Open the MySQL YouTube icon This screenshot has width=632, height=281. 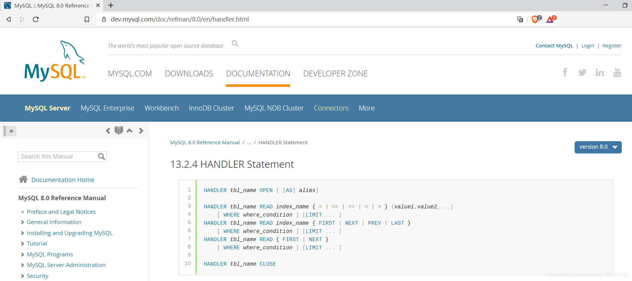point(617,72)
